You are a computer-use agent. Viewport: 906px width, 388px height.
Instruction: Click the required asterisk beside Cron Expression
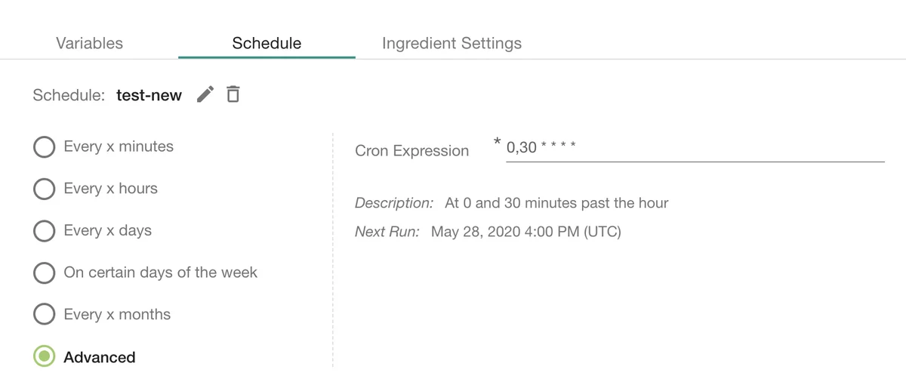pyautogui.click(x=497, y=140)
